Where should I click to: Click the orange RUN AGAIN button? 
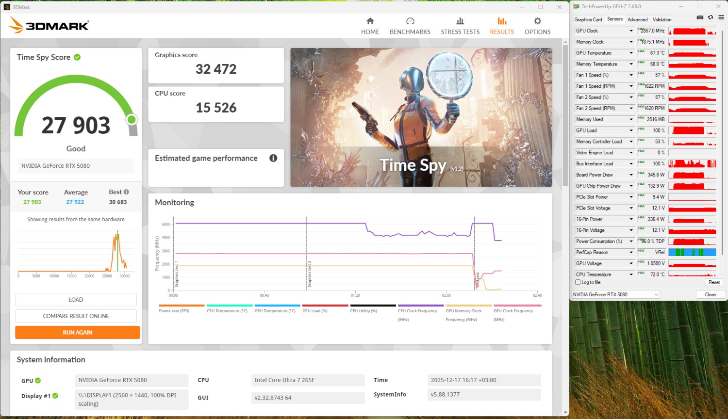pyautogui.click(x=78, y=332)
